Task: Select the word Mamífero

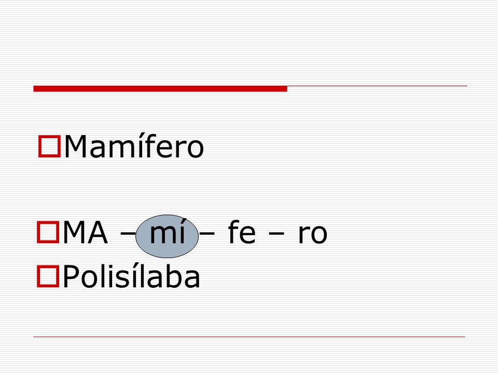Action: coord(134,146)
